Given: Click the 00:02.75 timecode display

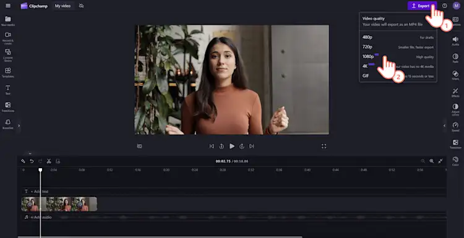Looking at the screenshot, I should (223, 161).
